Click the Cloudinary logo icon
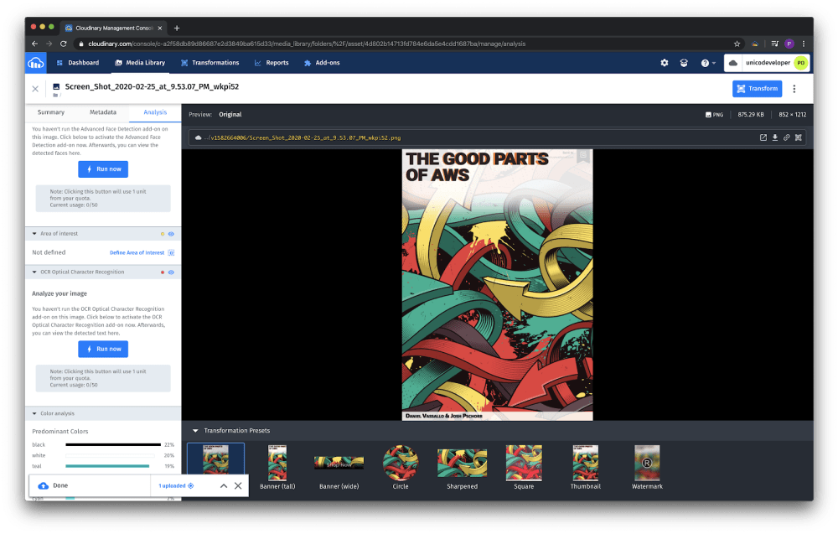This screenshot has height=534, width=838. tap(36, 63)
